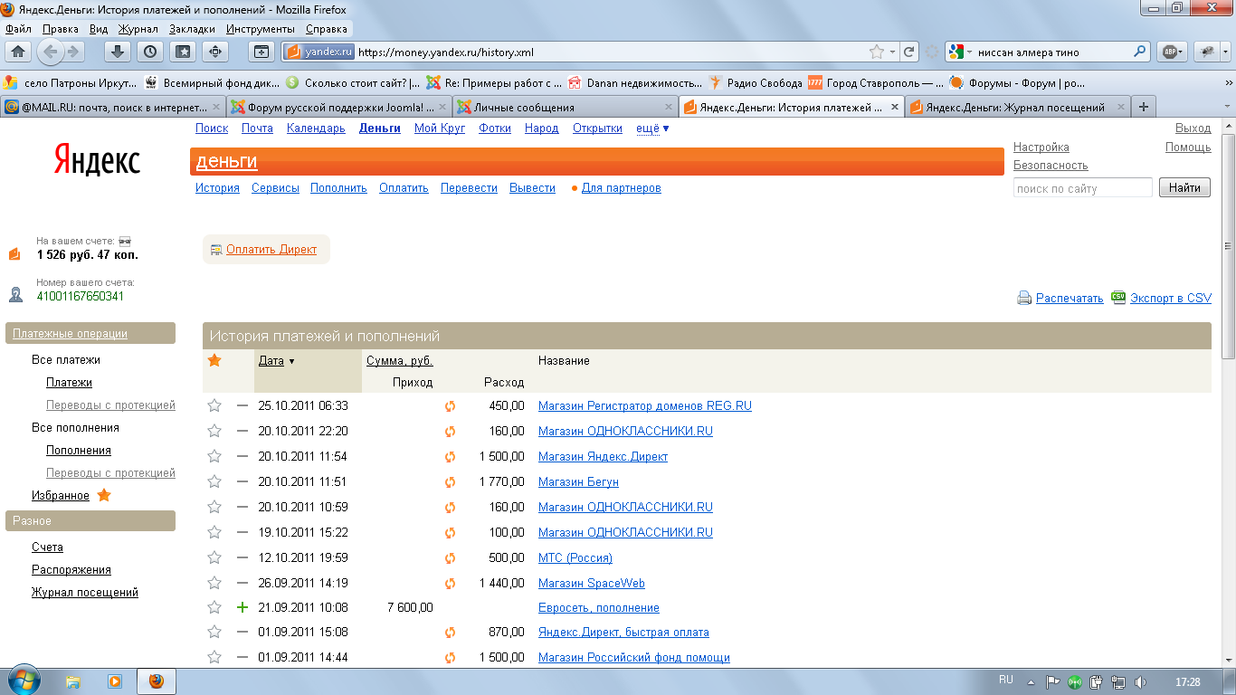The image size is (1236, 695).
Task: Open the Файл menu
Action: pos(18,29)
